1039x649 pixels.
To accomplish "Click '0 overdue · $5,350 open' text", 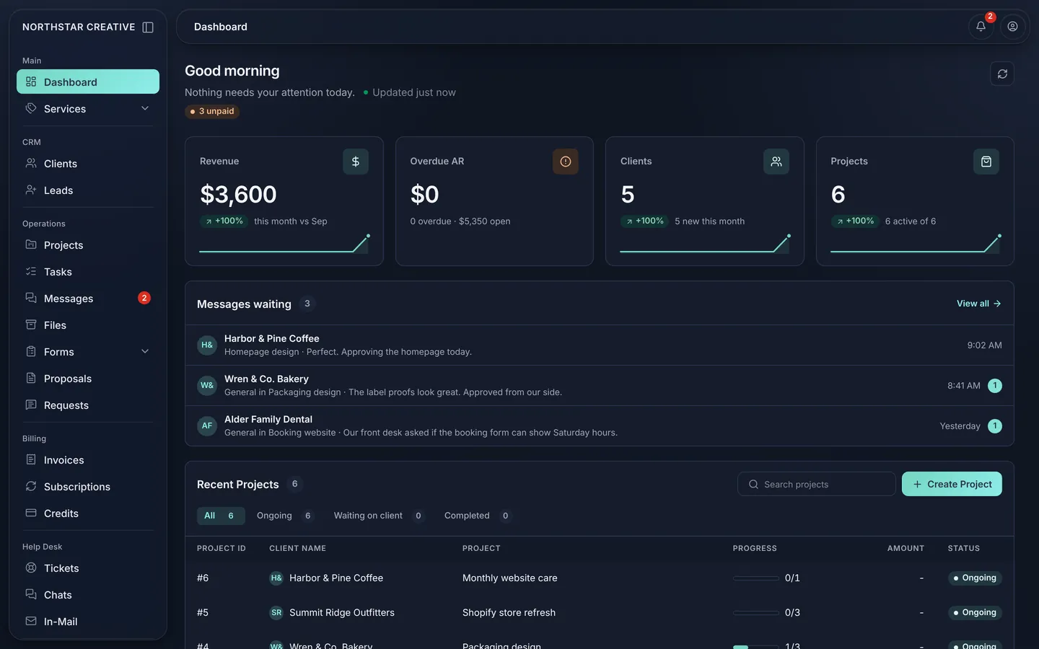I will tap(460, 221).
